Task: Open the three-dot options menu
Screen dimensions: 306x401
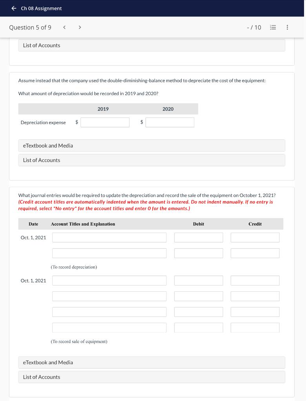Action: (287, 27)
